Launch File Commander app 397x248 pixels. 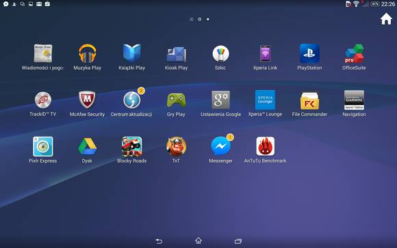309,100
